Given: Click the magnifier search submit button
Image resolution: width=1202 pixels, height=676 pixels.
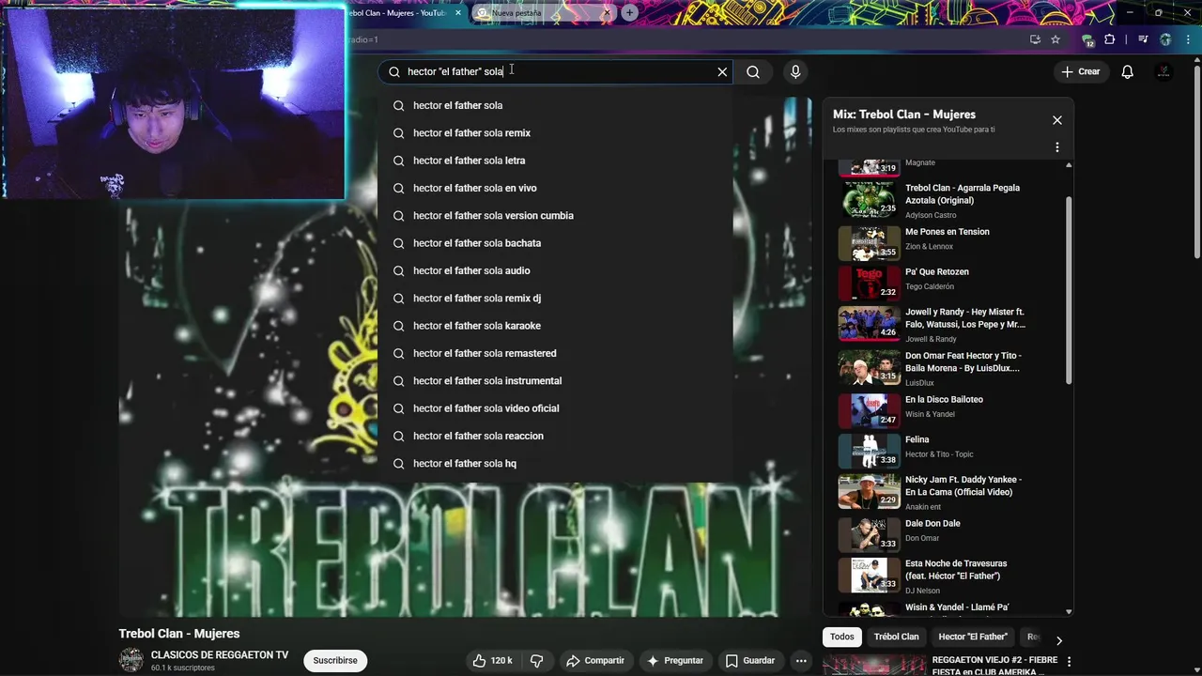Looking at the screenshot, I should (x=753, y=71).
